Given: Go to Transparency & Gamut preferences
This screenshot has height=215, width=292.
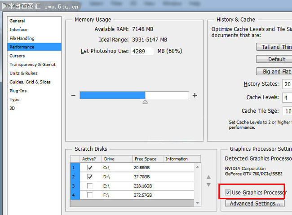Looking at the screenshot, I should 33,65.
